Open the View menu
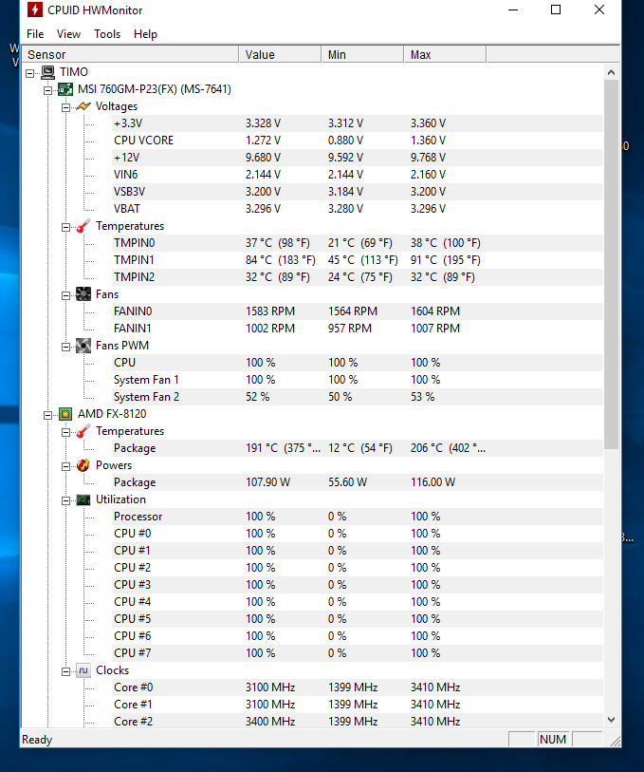This screenshot has width=644, height=772. [68, 34]
